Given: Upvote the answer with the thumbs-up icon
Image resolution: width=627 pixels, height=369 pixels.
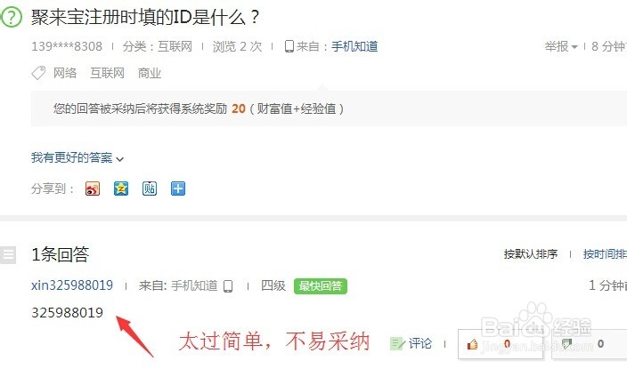Looking at the screenshot, I should tap(472, 344).
